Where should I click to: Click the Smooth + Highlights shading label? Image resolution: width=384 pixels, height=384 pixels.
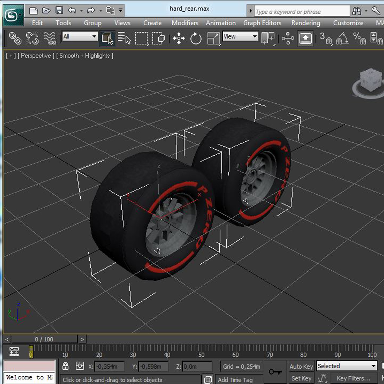[x=84, y=56]
